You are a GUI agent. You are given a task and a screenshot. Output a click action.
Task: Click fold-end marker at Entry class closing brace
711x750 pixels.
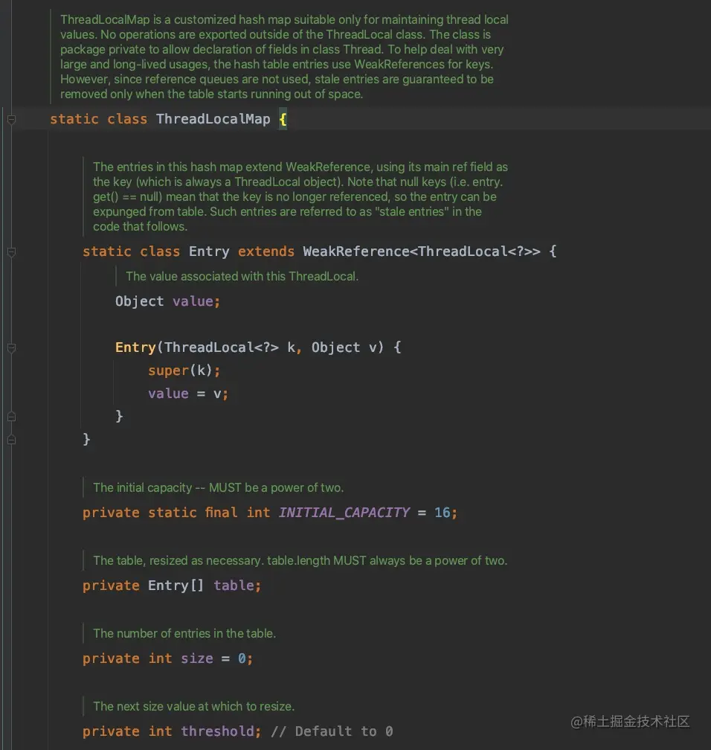pos(11,440)
